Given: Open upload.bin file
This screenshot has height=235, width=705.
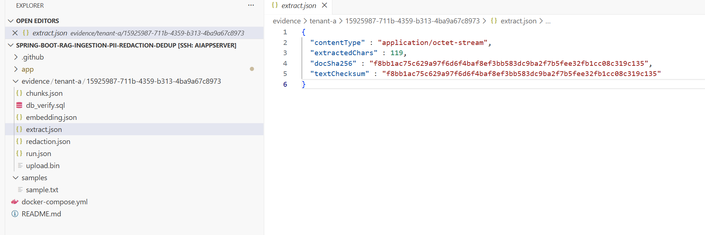Looking at the screenshot, I should 43,166.
